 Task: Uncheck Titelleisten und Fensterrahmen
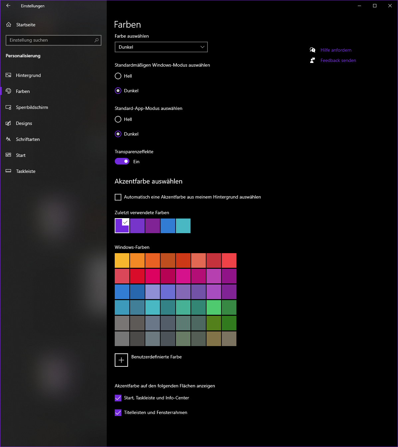click(118, 413)
